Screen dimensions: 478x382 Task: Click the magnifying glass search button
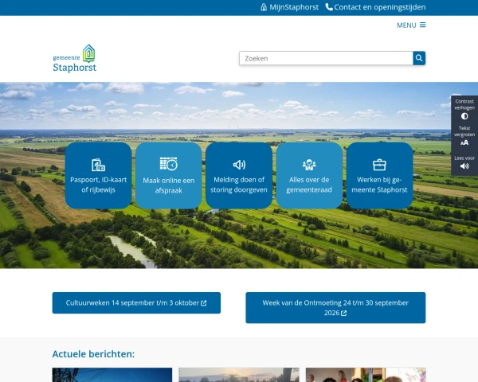point(419,58)
